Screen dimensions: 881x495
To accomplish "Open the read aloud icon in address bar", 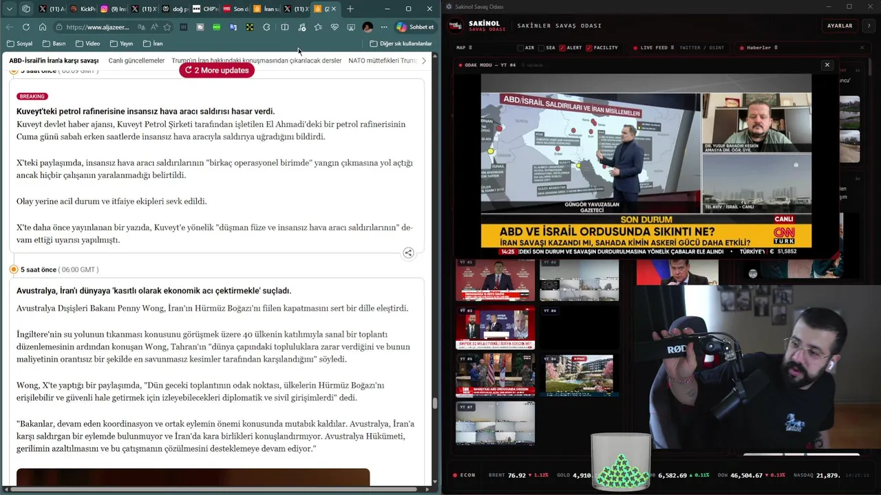I will coord(154,27).
